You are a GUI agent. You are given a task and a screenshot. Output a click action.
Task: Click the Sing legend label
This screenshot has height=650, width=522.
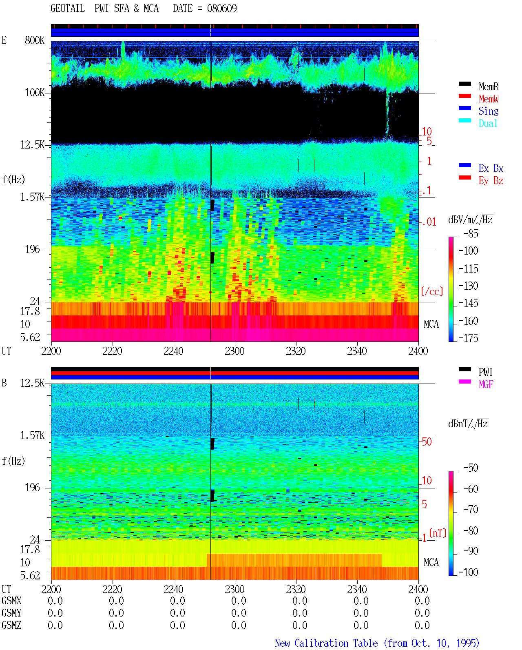coord(489,111)
